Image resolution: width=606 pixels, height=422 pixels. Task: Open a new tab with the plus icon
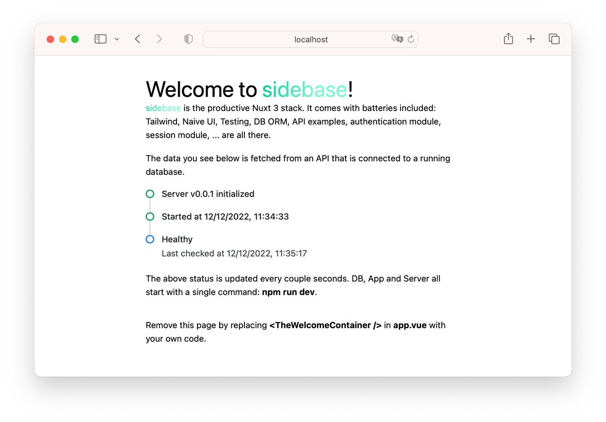[x=531, y=38]
